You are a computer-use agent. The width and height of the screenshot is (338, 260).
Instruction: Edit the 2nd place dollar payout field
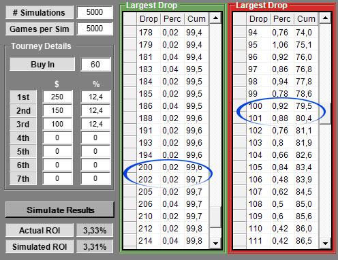pos(57,110)
